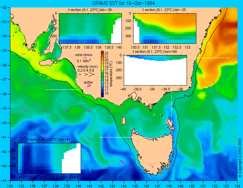Viewport: 243px width, 188px height.
Task: Click the '141' longitude axis label
Action: click(90, 186)
